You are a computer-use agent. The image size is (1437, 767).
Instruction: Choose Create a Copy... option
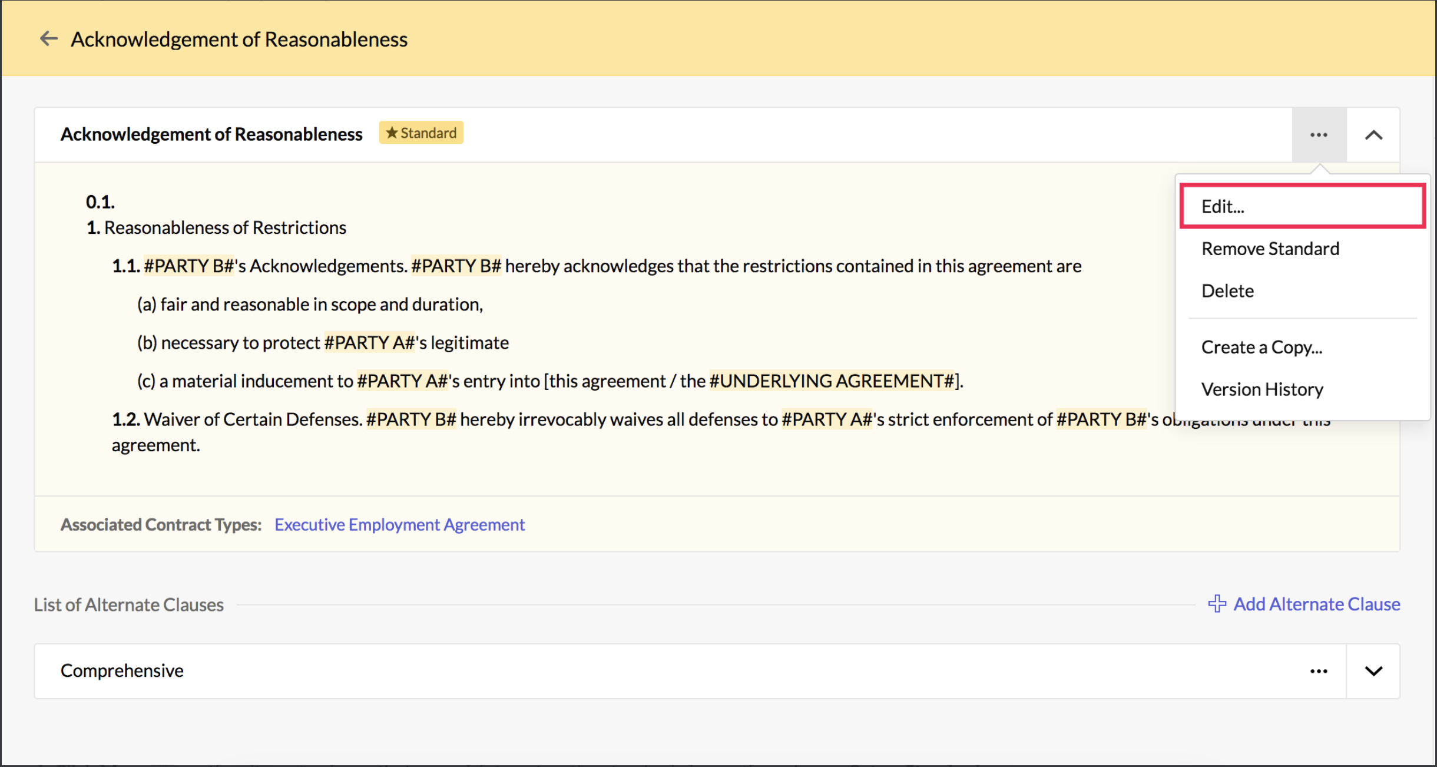point(1261,347)
